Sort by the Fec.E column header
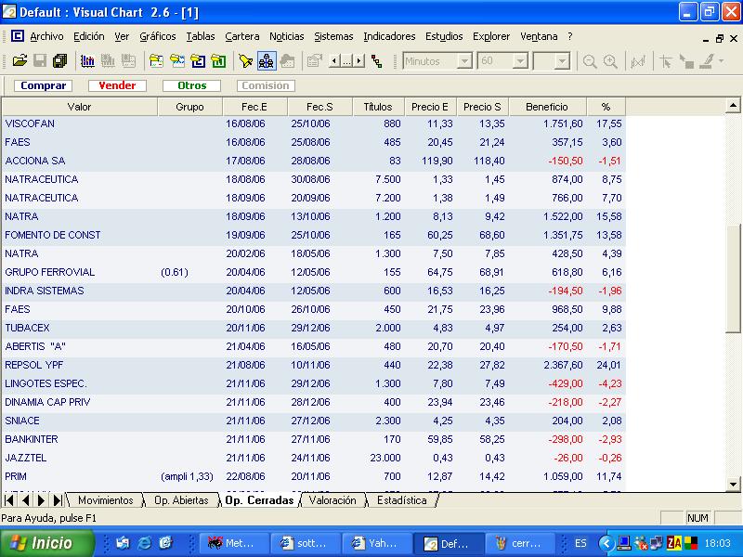 click(254, 107)
